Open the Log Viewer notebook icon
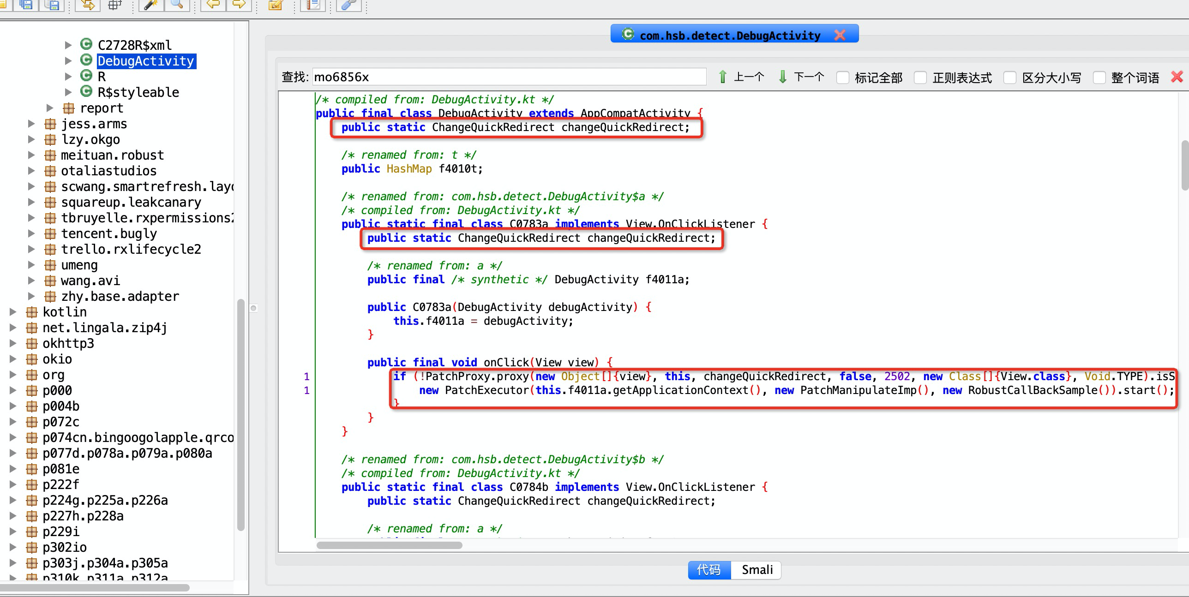 click(313, 5)
